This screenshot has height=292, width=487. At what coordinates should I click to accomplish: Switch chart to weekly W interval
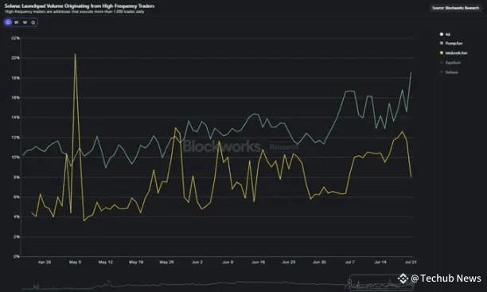point(17,22)
